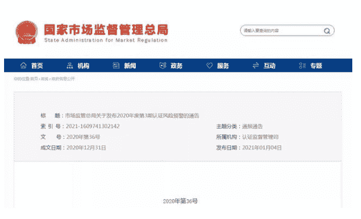
Task: Select the agency value 认证监督管理司
Action: point(261,137)
